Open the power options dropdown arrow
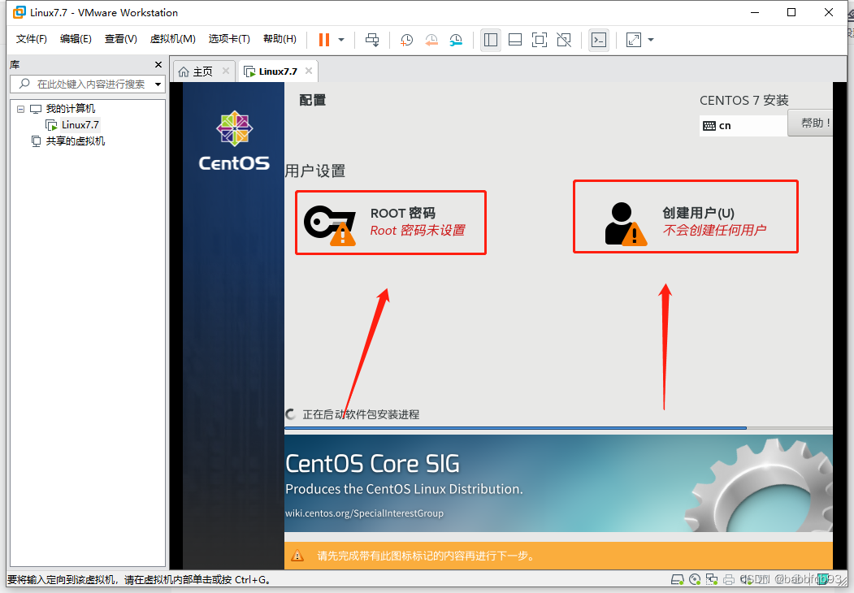 coord(341,40)
